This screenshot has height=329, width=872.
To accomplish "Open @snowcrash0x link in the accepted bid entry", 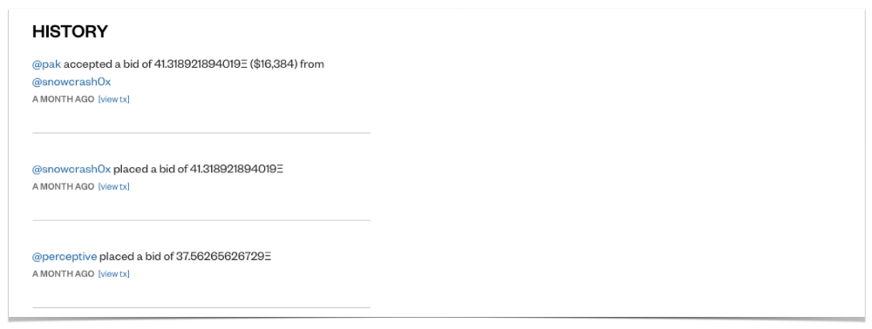I will (x=72, y=82).
